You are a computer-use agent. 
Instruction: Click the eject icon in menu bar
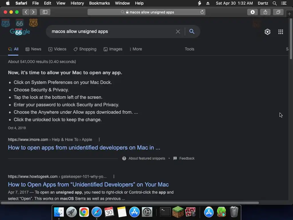pyautogui.click(x=208, y=3)
